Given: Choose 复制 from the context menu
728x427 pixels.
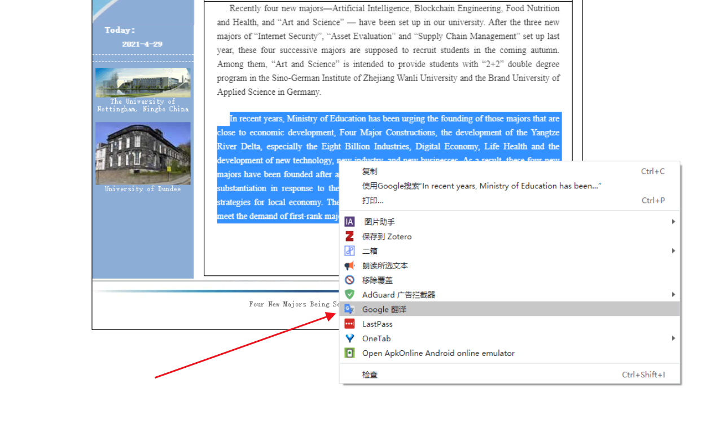Looking at the screenshot, I should click(370, 171).
